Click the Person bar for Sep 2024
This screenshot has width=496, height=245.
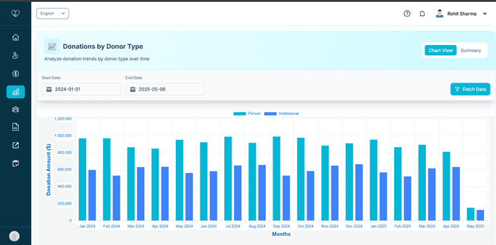pos(276,178)
